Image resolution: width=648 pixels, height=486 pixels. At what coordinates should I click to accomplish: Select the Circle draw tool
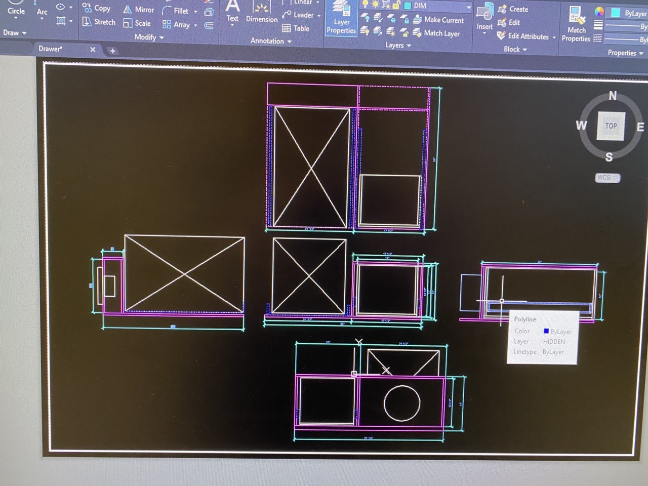coord(16,10)
